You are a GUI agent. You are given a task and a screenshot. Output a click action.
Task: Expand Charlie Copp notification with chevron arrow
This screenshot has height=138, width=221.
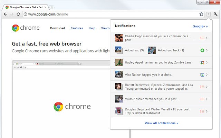tap(207, 38)
